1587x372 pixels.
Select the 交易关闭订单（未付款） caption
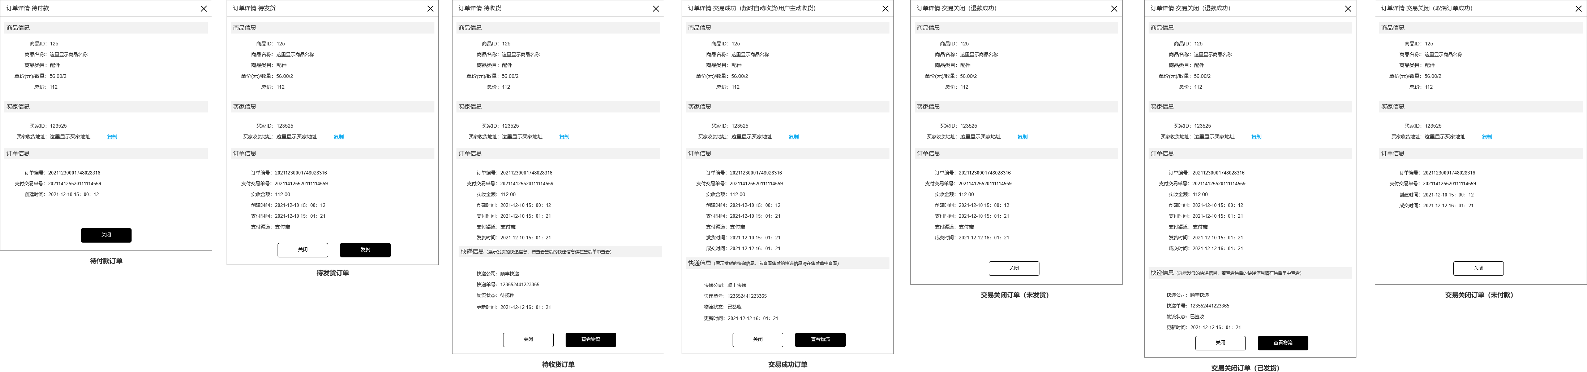tap(1479, 295)
